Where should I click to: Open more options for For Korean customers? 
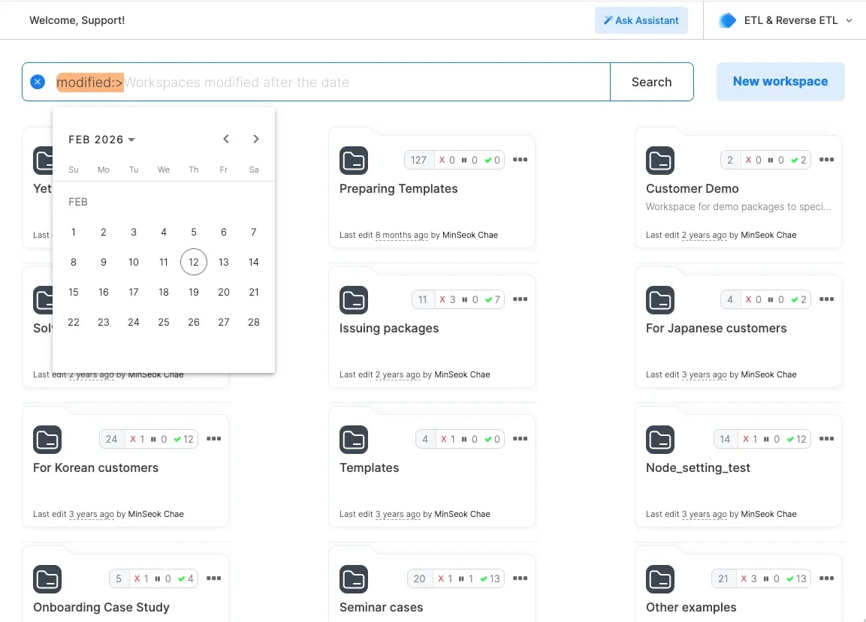coord(214,439)
